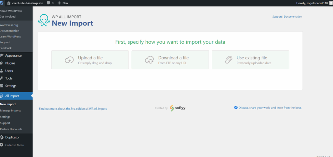
Task: Open Settings under All Import
Action: (5, 117)
